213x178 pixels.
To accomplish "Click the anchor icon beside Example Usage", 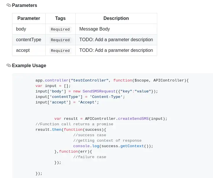I will tap(9, 65).
